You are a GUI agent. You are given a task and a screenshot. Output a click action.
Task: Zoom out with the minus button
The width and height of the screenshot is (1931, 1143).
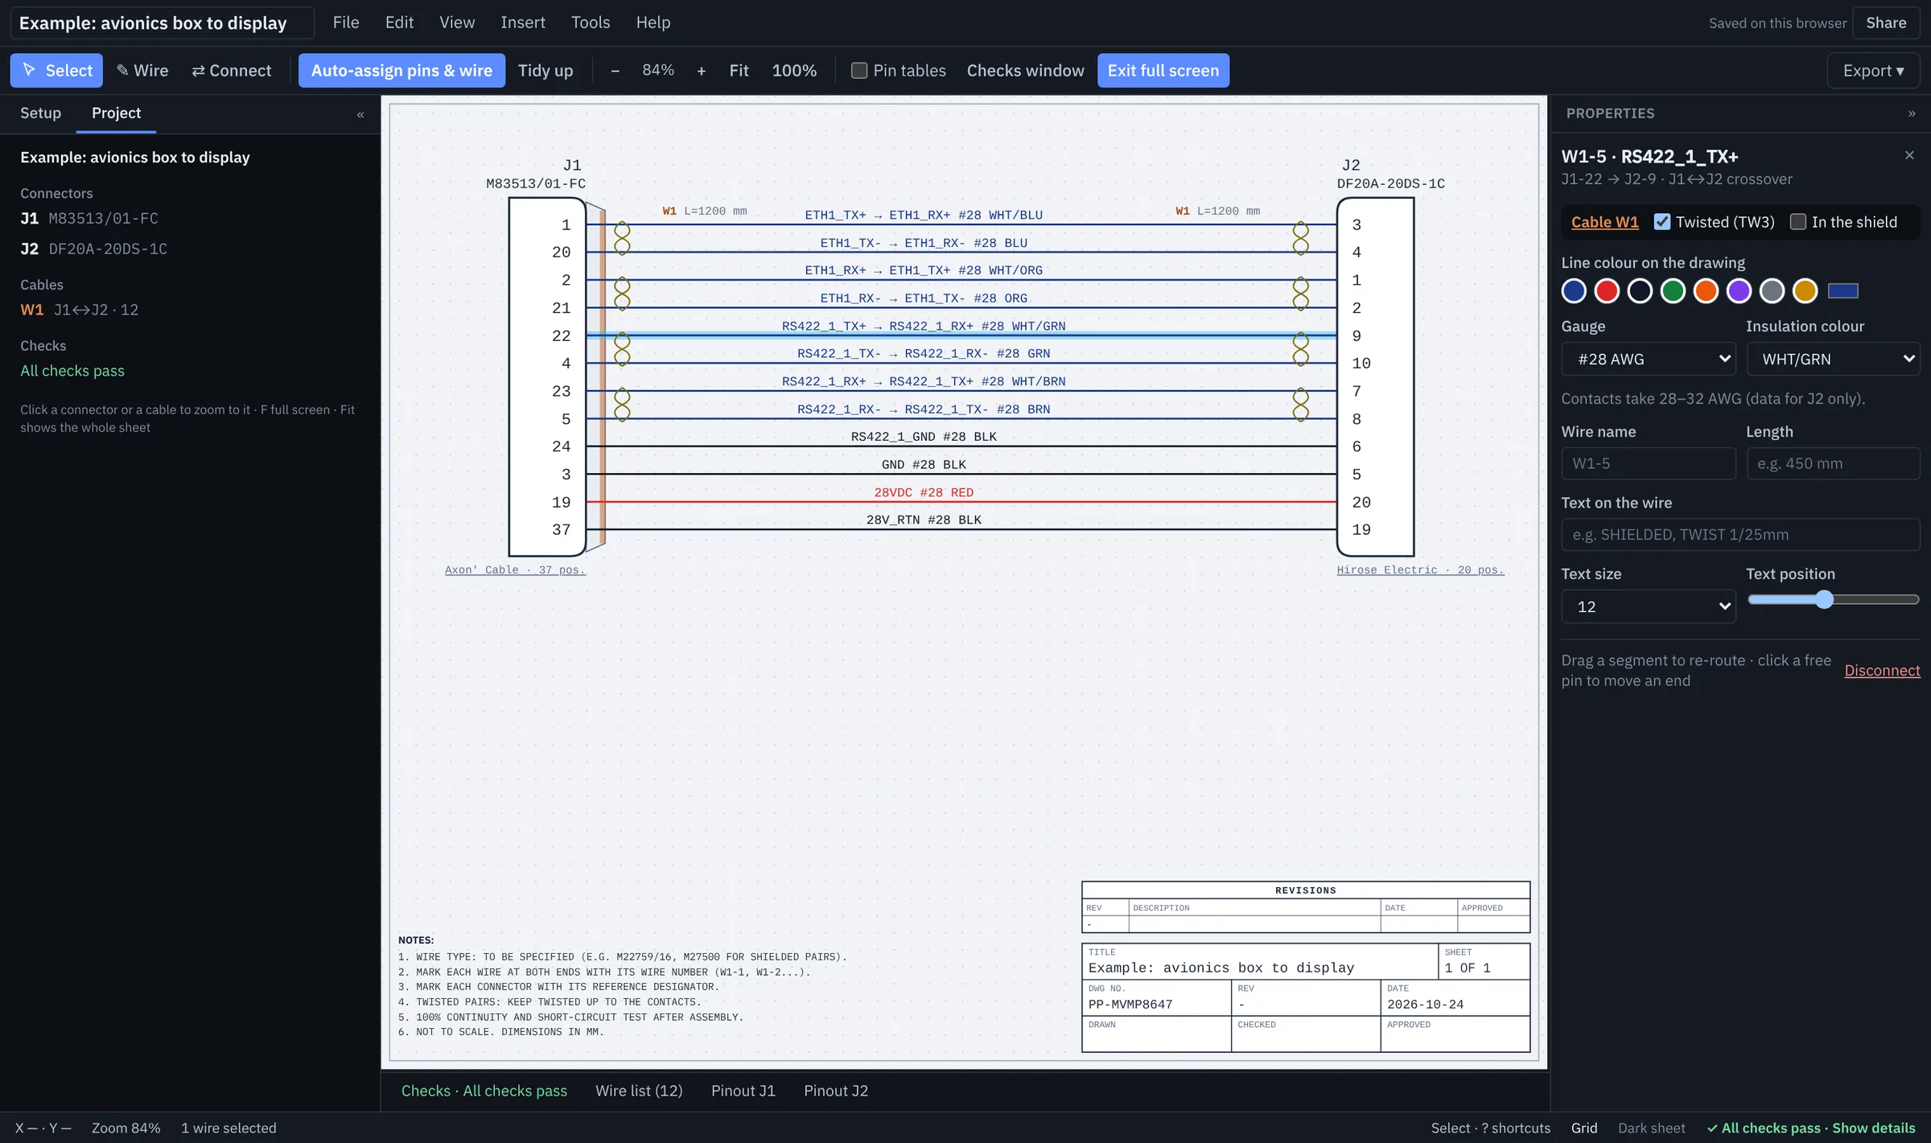[x=615, y=71]
